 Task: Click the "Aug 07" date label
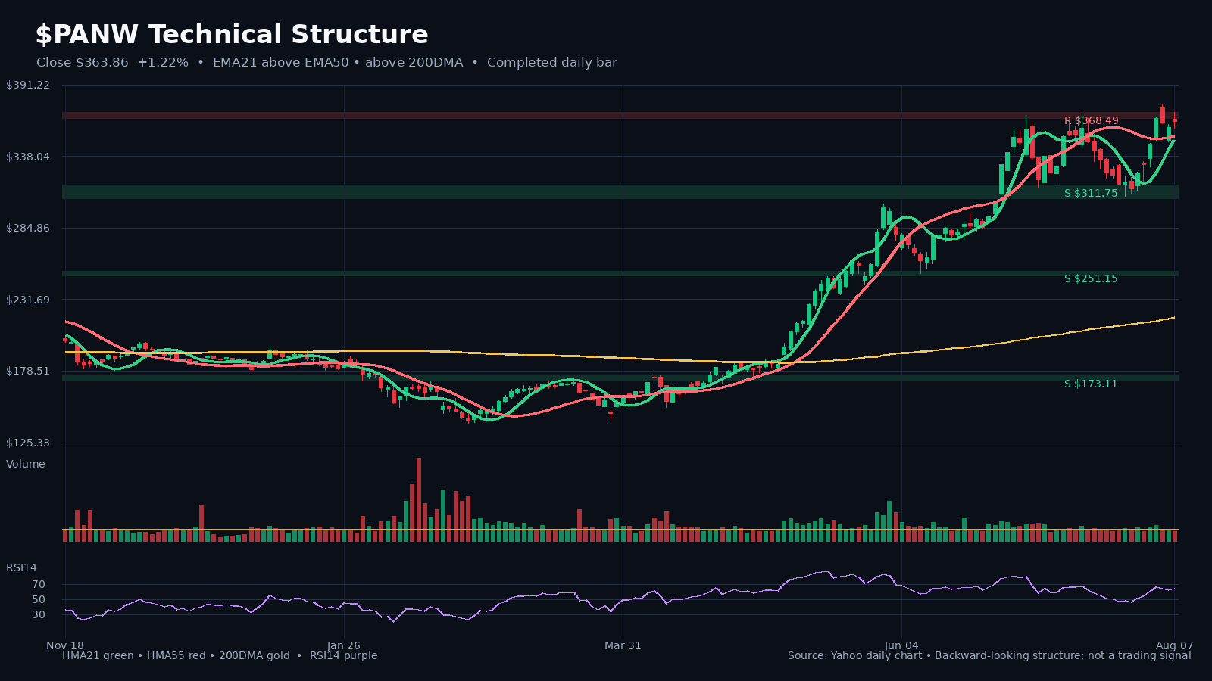(1174, 645)
